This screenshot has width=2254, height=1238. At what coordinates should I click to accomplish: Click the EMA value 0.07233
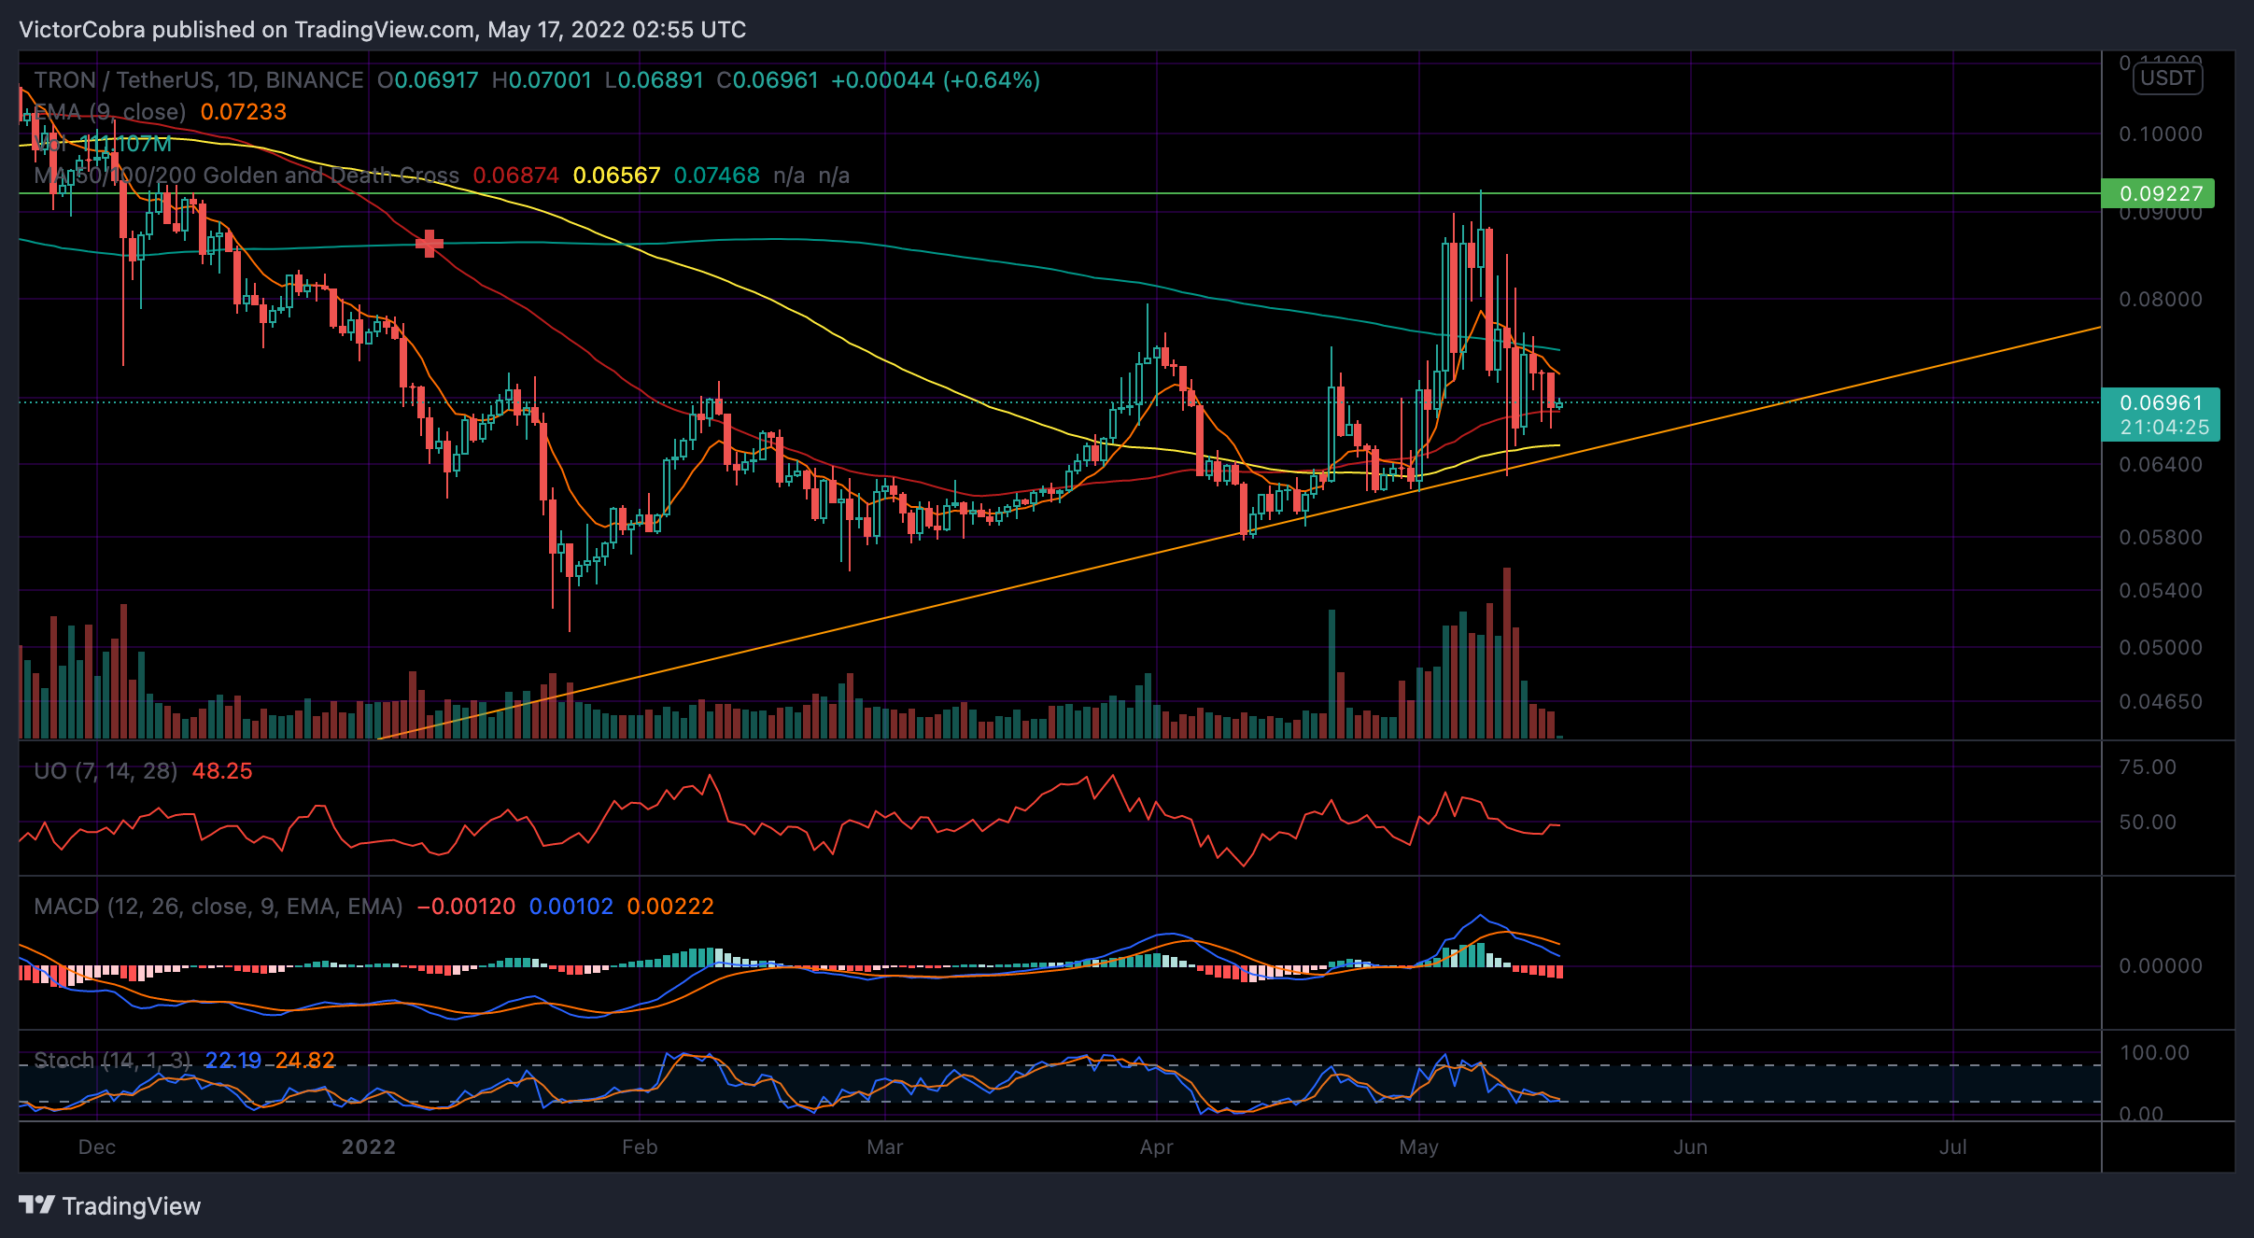pyautogui.click(x=244, y=112)
